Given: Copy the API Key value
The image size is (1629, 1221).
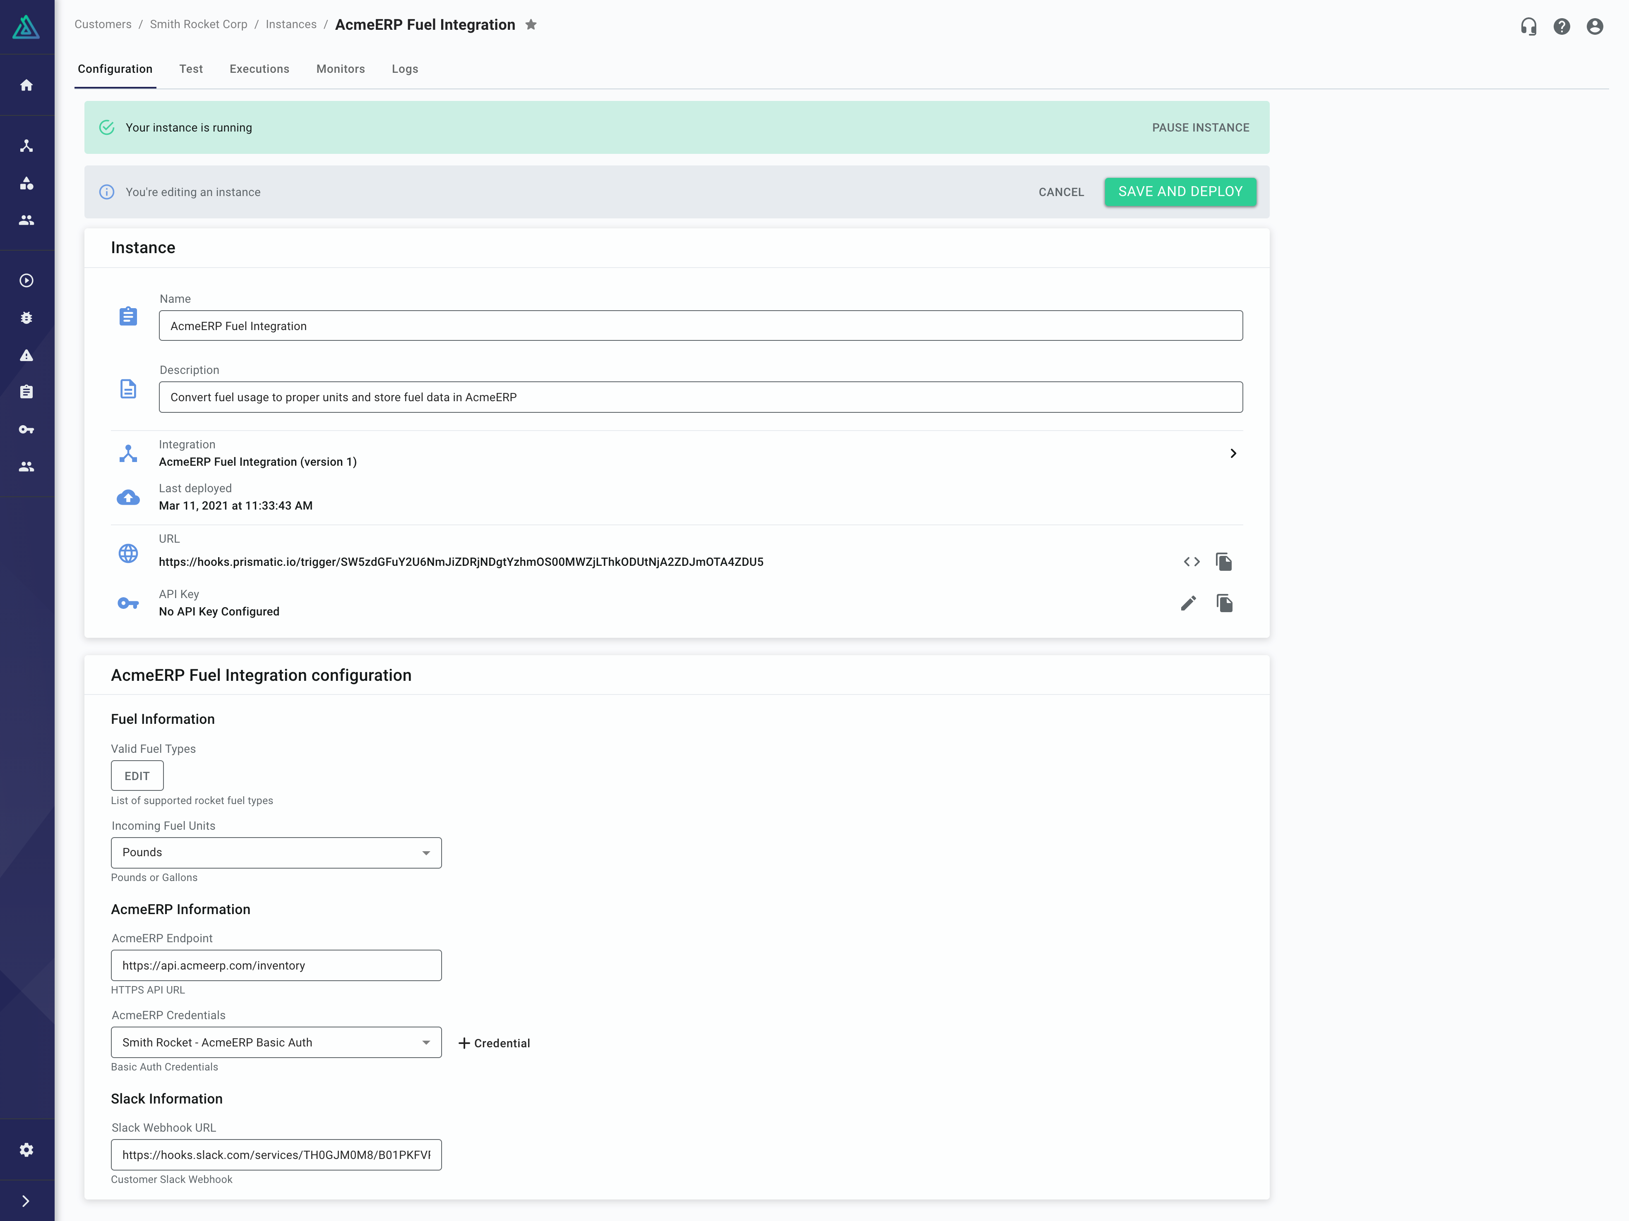Looking at the screenshot, I should pos(1224,603).
